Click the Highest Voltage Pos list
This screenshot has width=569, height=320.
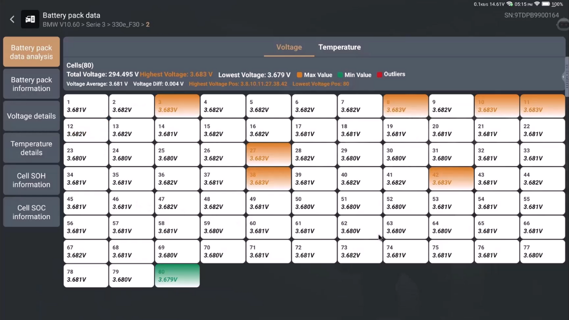tap(238, 84)
